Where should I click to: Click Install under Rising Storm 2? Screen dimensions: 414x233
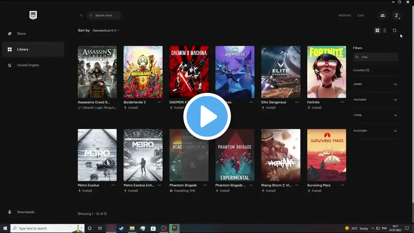click(x=268, y=191)
